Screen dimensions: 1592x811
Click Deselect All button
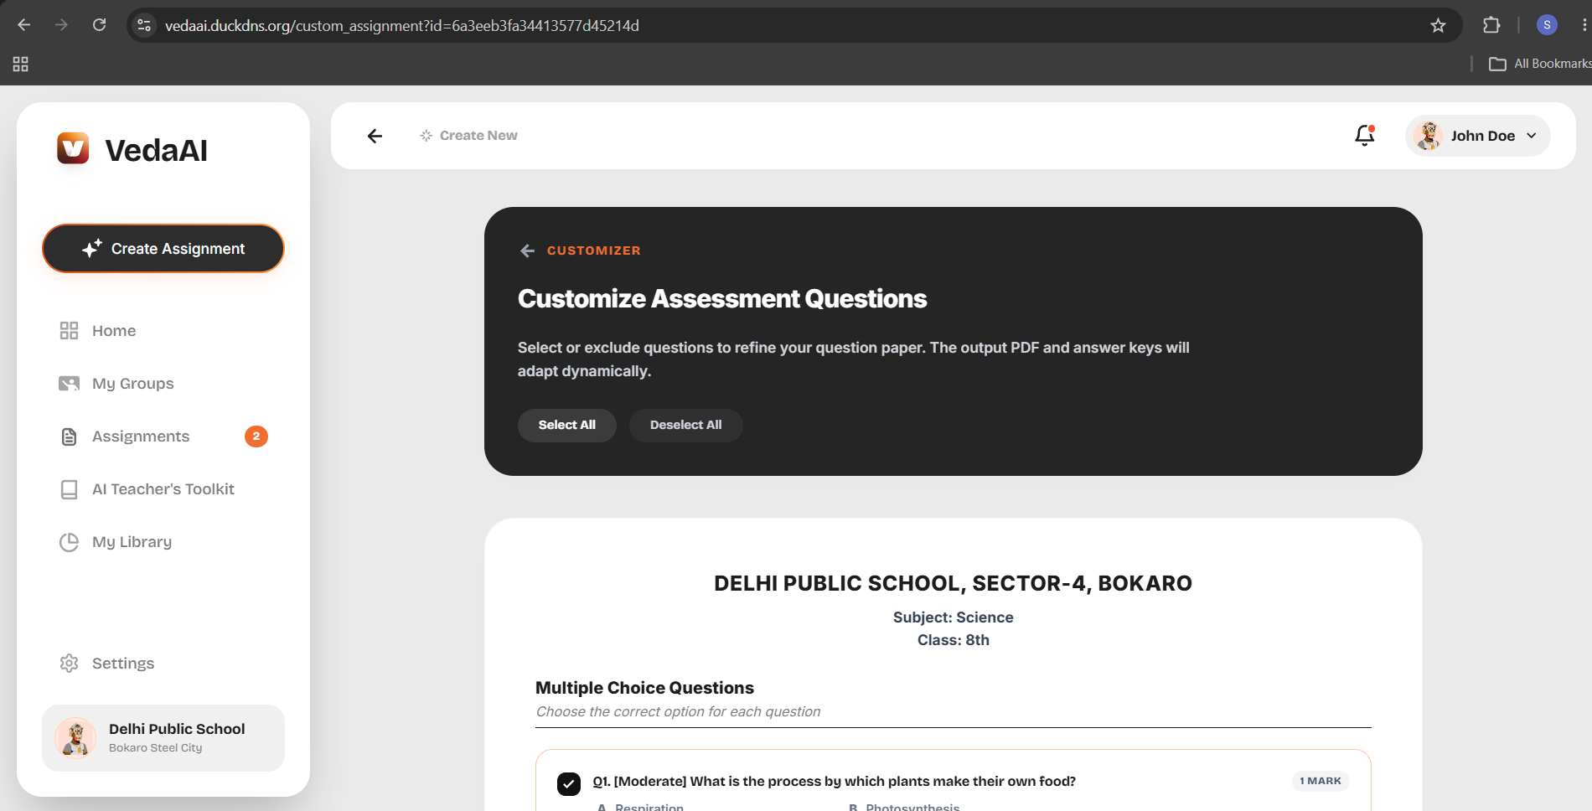pyautogui.click(x=686, y=425)
